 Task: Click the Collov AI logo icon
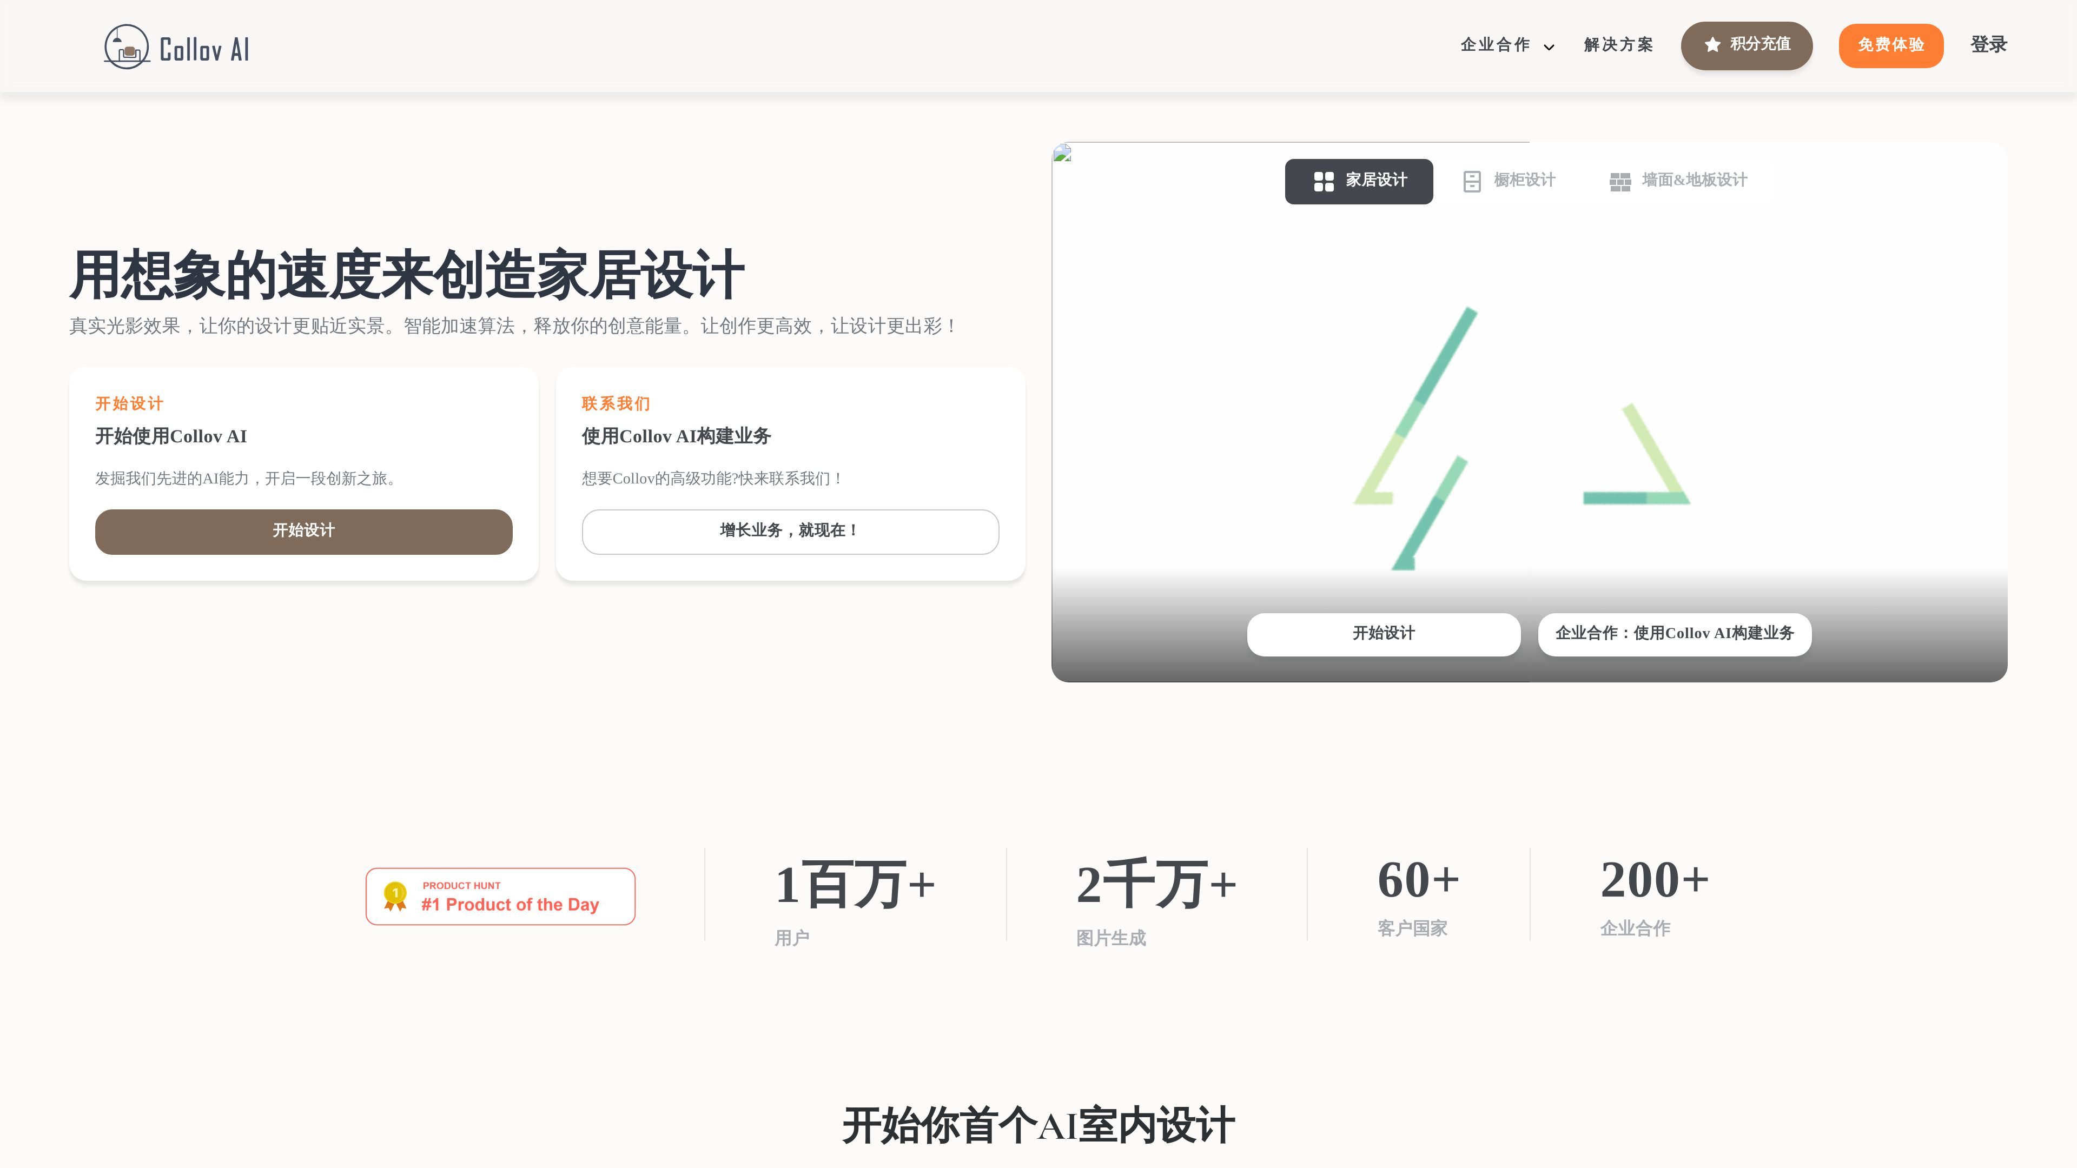(127, 47)
